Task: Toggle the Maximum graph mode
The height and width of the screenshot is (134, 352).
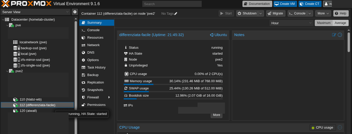Action: tap(324, 23)
